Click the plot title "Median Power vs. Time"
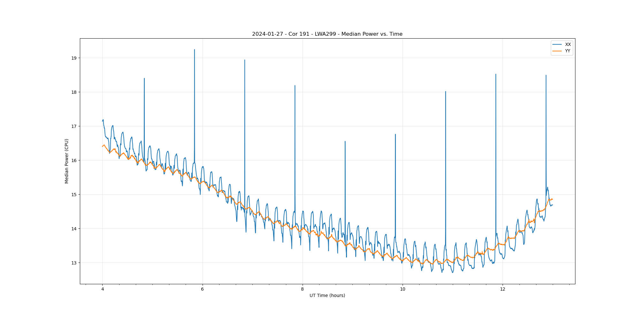Image resolution: width=639 pixels, height=319 pixels. 327,34
